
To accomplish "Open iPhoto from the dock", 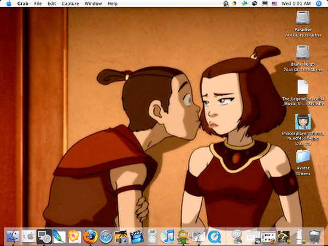I will pyautogui.click(x=121, y=236).
